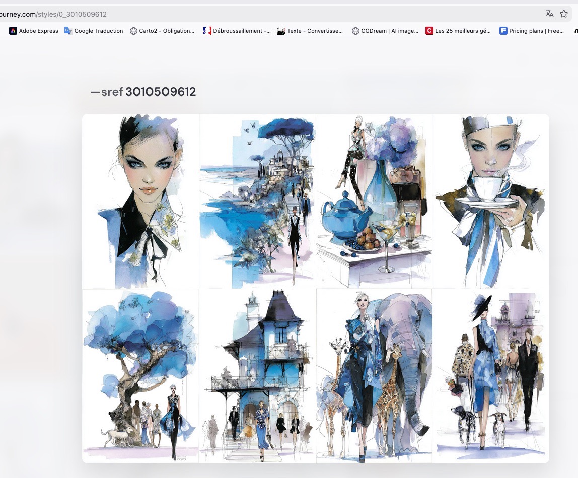Open the blue tree with crowd image
The width and height of the screenshot is (578, 478).
[140, 375]
